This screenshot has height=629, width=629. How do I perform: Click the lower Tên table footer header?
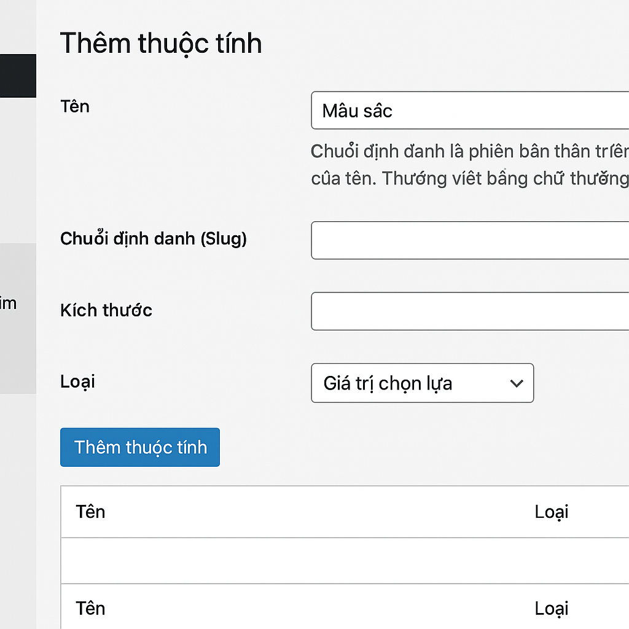[90, 608]
